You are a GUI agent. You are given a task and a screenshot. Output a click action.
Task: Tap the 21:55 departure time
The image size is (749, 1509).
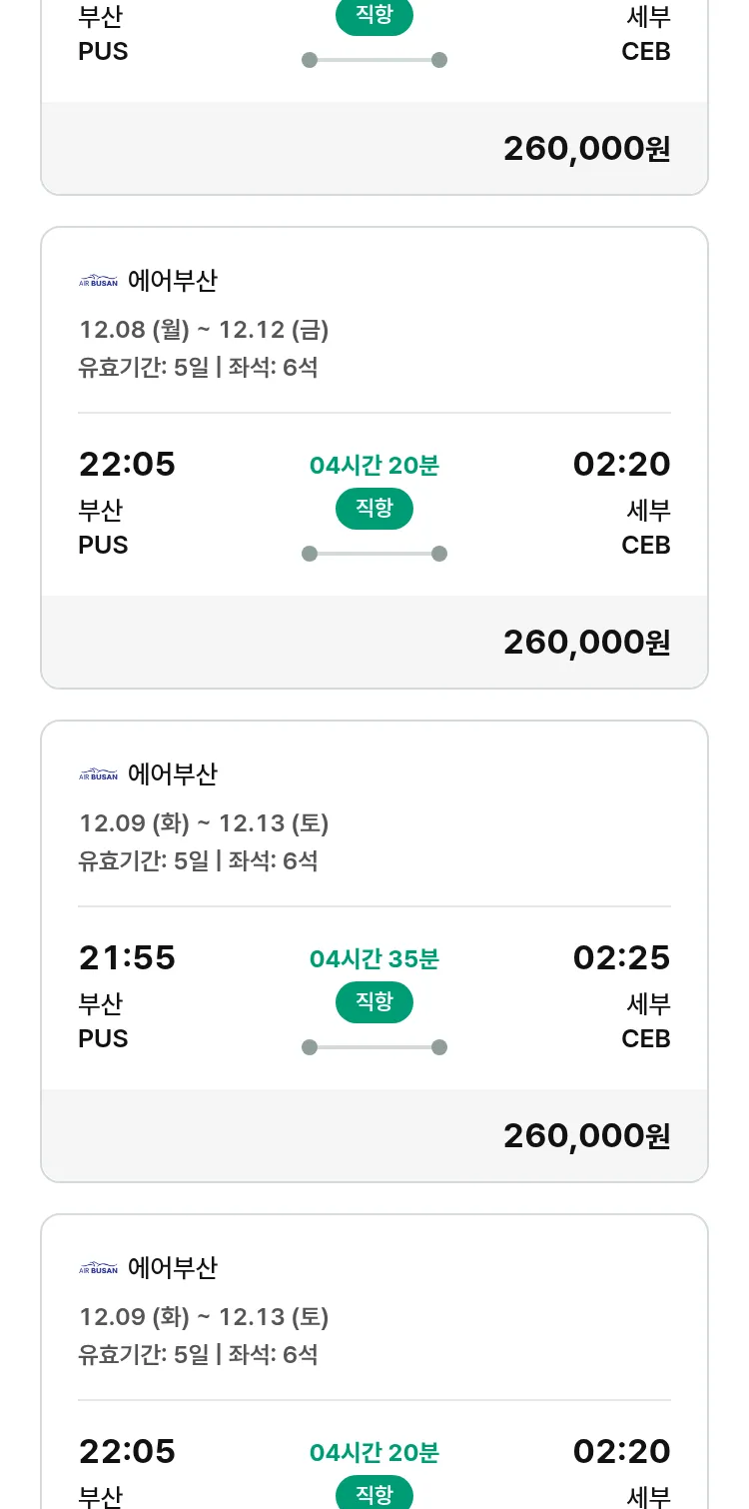click(127, 958)
